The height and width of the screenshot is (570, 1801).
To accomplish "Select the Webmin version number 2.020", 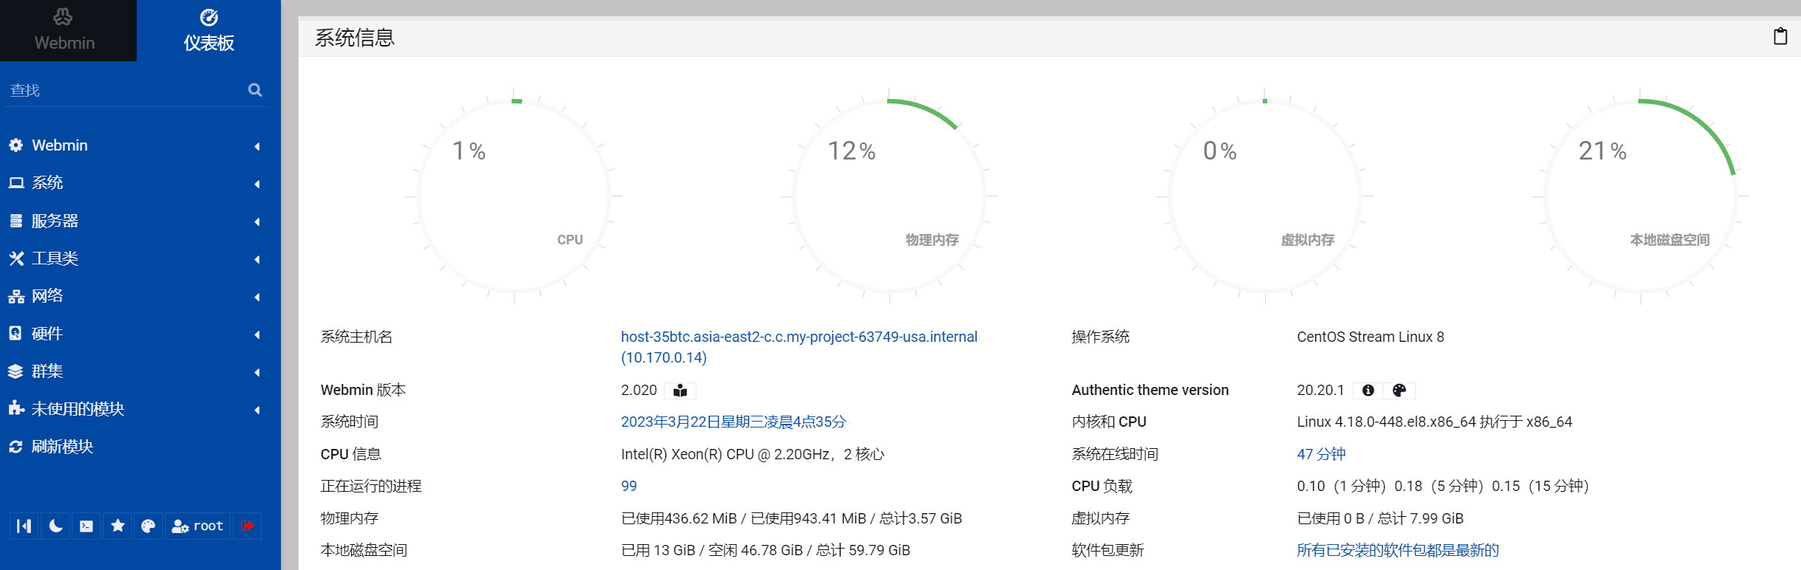I will [x=639, y=391].
